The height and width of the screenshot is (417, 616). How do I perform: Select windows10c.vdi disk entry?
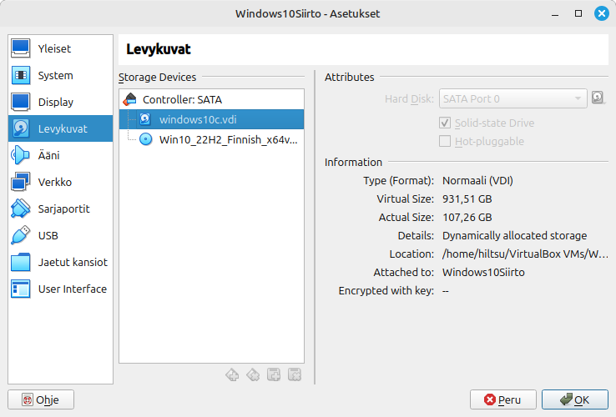click(211, 119)
